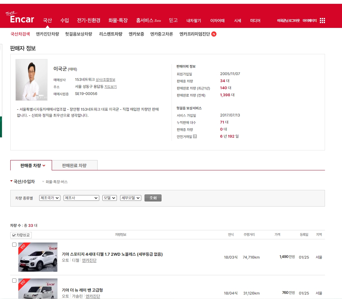Screen dimensions: 342x299
Task: Switch to 판매완료 차량 tab
Action: tap(75, 166)
